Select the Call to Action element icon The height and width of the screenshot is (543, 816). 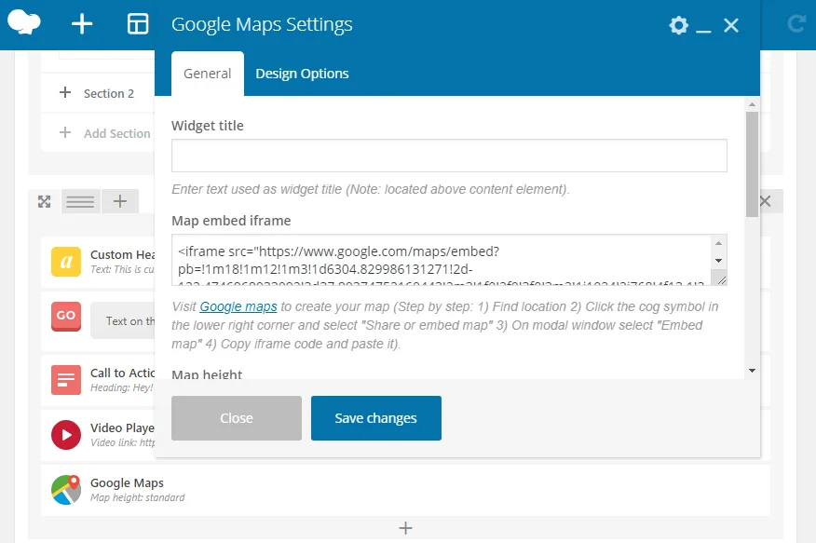point(66,380)
